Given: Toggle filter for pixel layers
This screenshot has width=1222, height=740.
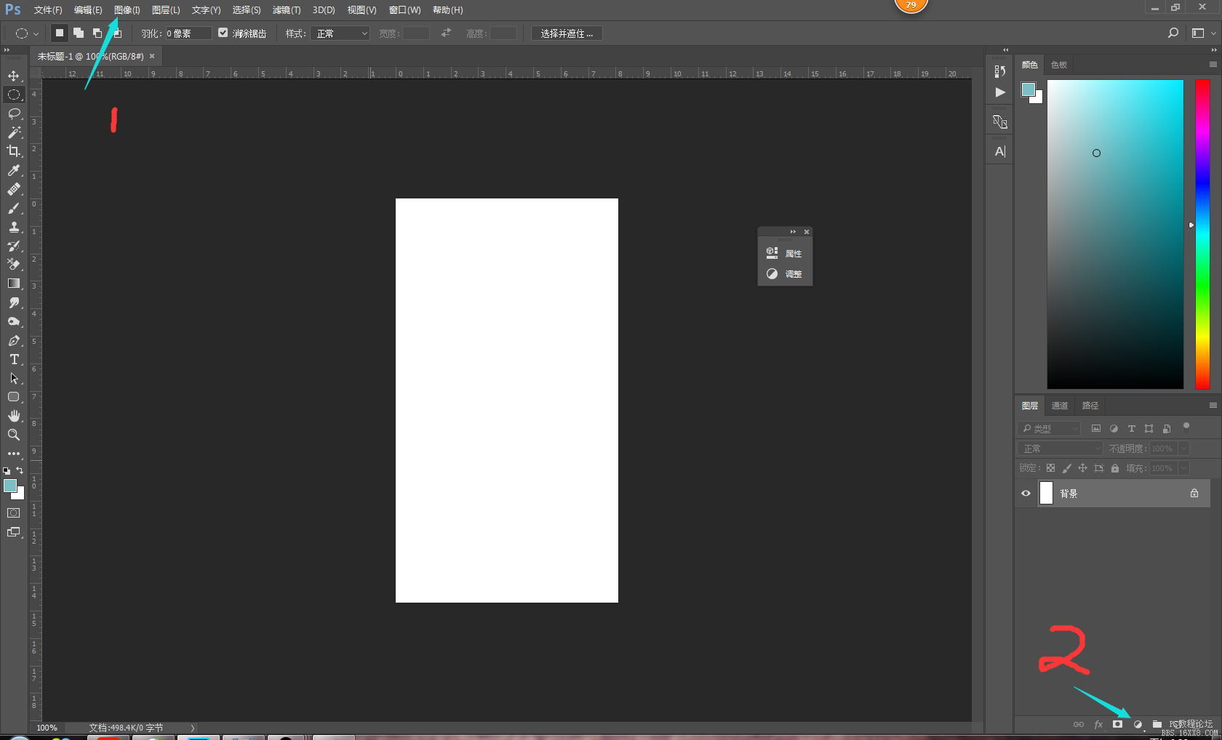Looking at the screenshot, I should tap(1096, 429).
